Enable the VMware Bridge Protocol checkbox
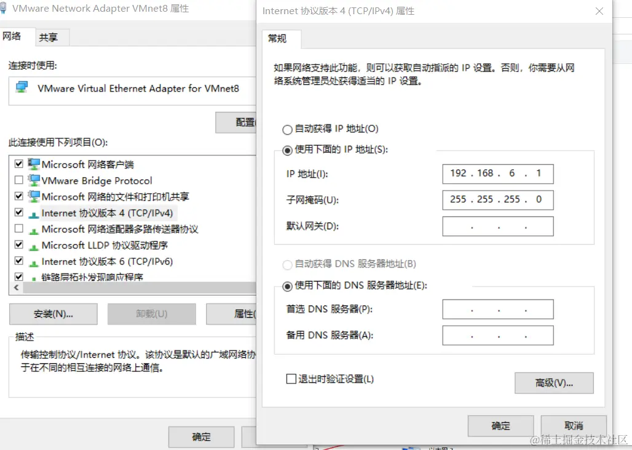The height and width of the screenshot is (450, 632). (x=18, y=180)
